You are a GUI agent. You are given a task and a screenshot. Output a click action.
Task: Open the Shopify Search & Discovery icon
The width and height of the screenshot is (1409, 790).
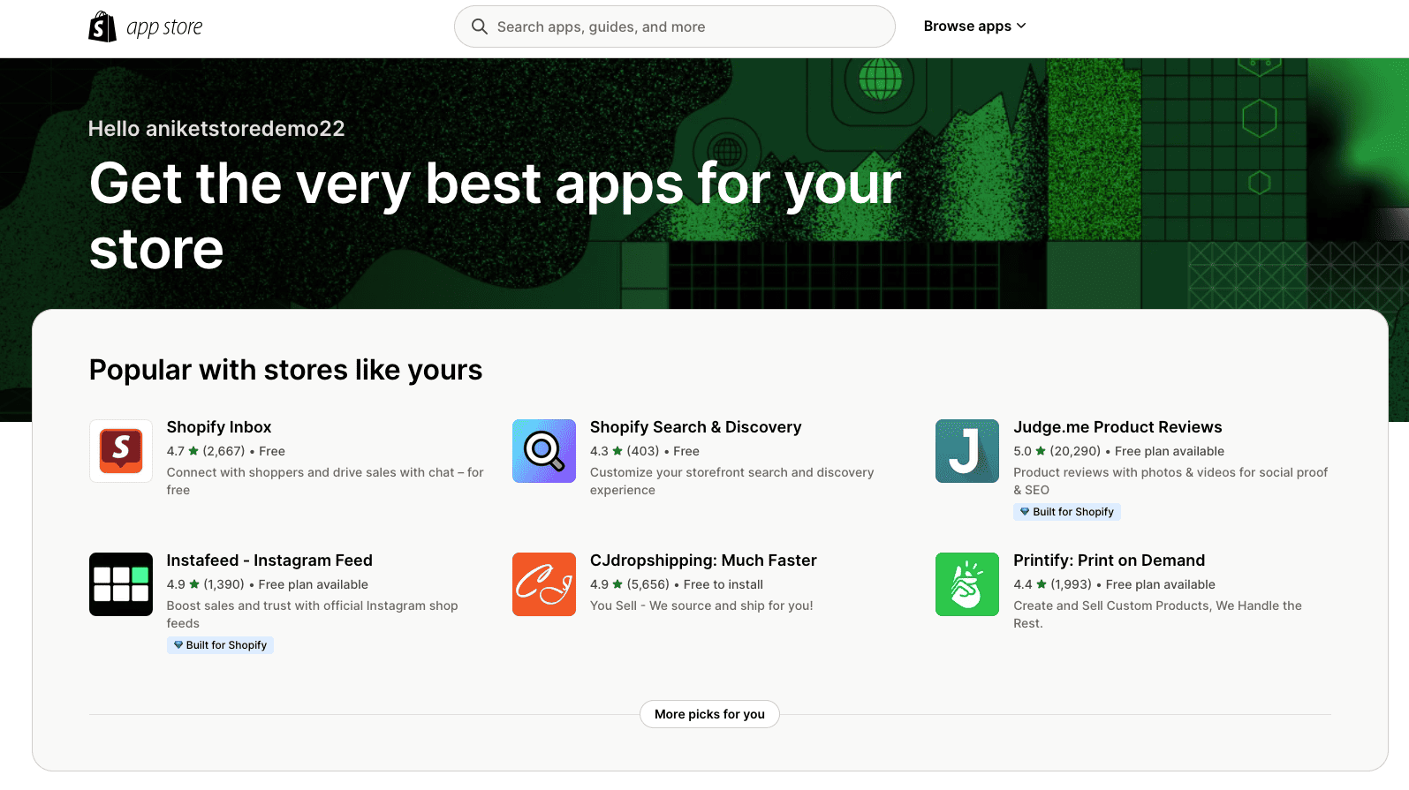click(544, 451)
